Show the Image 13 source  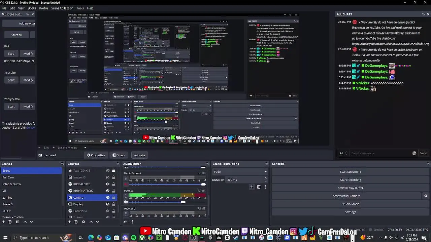point(108,177)
